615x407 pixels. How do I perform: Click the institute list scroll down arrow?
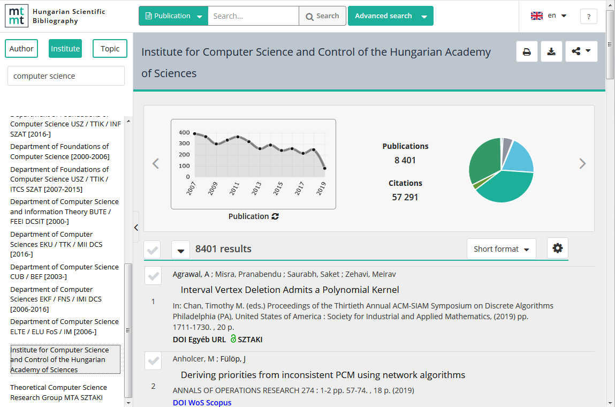pos(128,403)
